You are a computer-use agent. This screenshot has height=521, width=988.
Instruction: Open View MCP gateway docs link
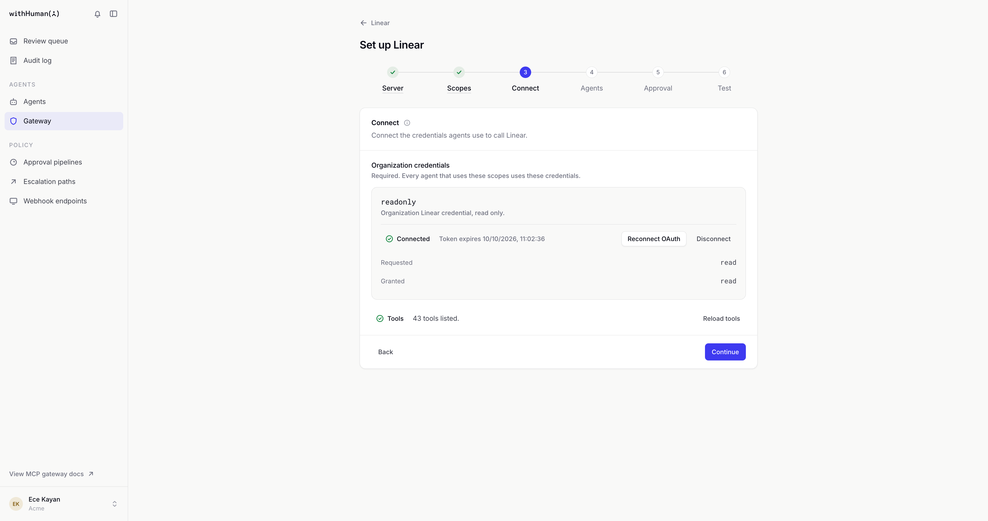pyautogui.click(x=51, y=474)
